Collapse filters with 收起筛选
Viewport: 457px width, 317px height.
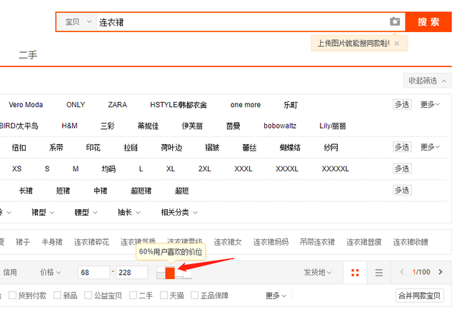(x=427, y=81)
